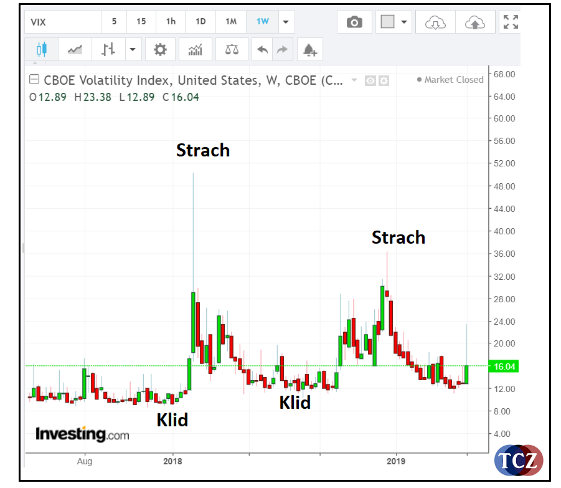Open chart settings gear
Viewport: 561px width, 488px height.
(x=160, y=49)
